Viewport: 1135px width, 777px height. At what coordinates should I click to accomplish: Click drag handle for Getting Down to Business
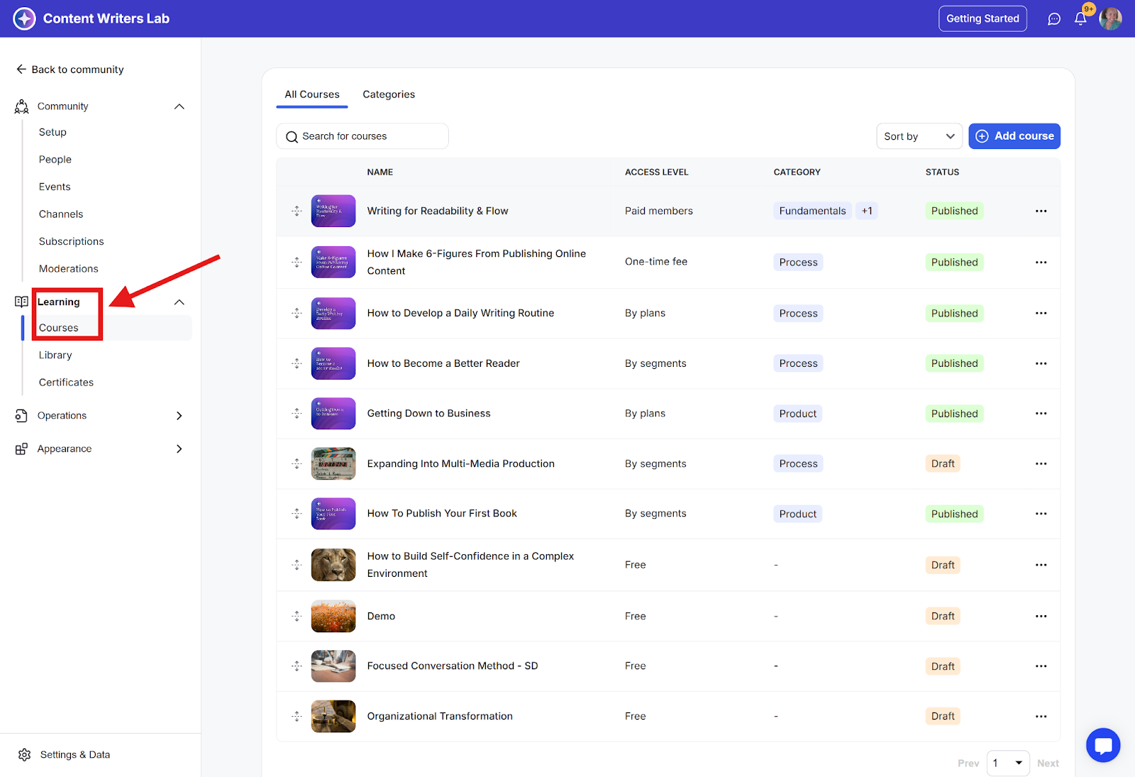click(x=297, y=414)
